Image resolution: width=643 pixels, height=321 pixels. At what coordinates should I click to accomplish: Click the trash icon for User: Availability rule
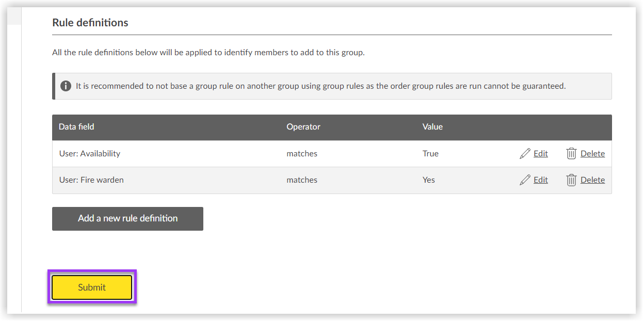coord(571,153)
